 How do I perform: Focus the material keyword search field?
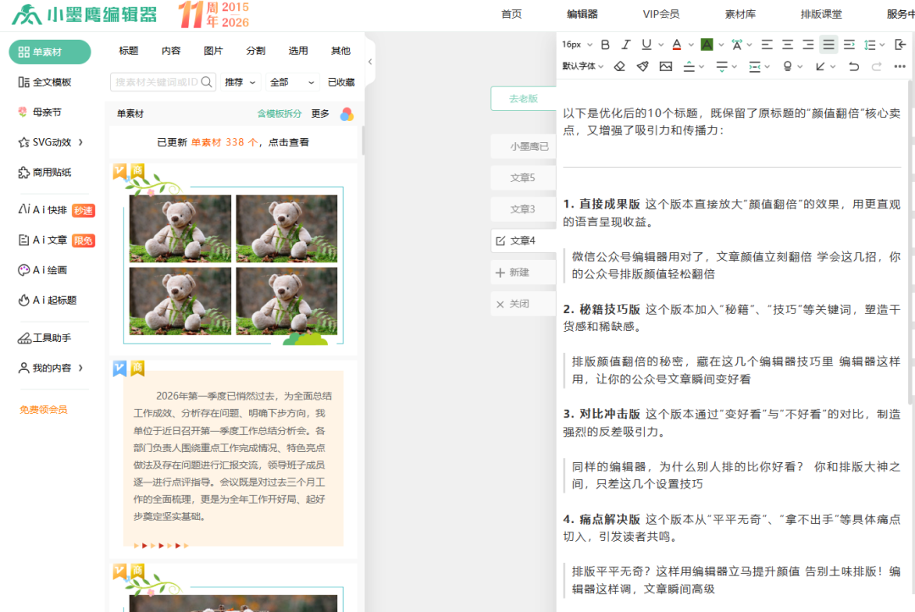click(x=163, y=82)
